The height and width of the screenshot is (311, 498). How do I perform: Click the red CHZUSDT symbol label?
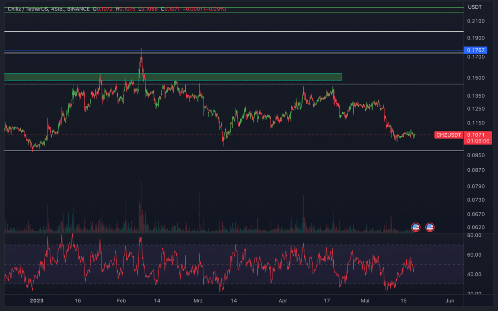[x=449, y=135]
